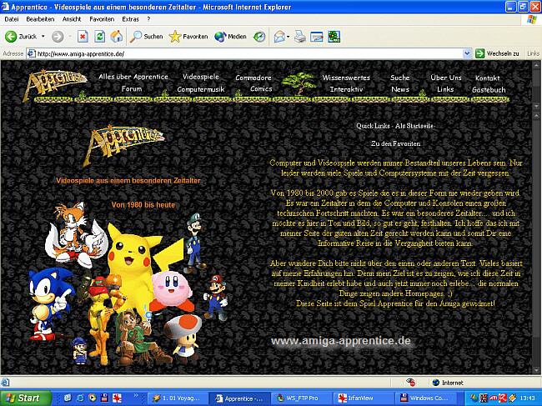Open browsing history clock icon
The width and height of the screenshot is (542, 406).
point(259,37)
